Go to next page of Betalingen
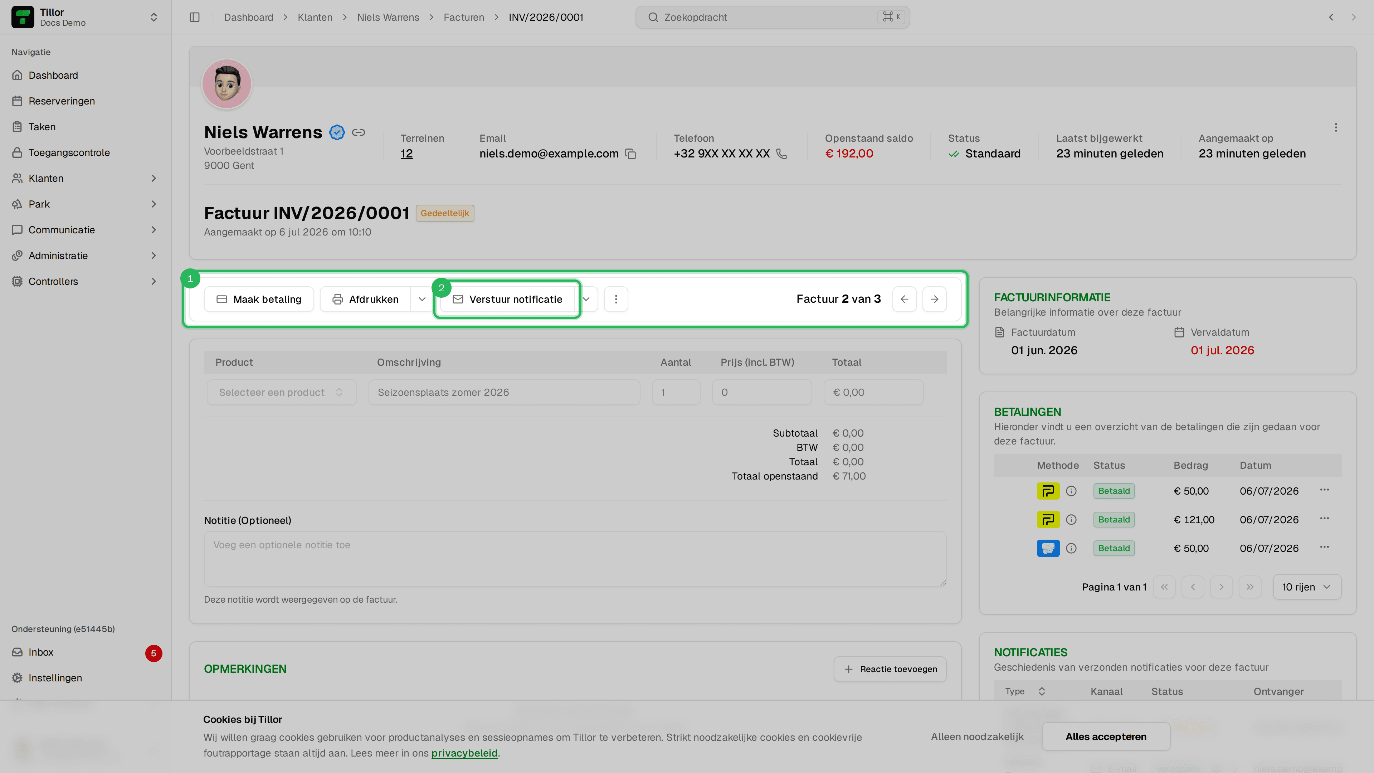Image resolution: width=1374 pixels, height=773 pixels. click(x=1222, y=587)
